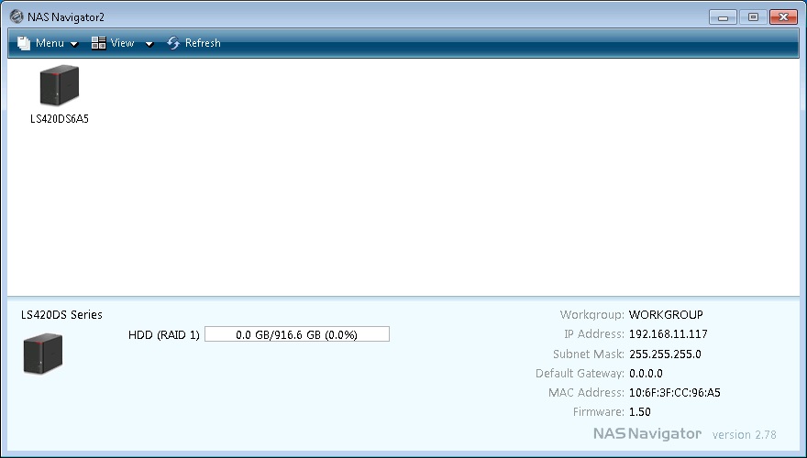Click the View grid icon
Screen dimensions: 807x458
click(x=98, y=43)
